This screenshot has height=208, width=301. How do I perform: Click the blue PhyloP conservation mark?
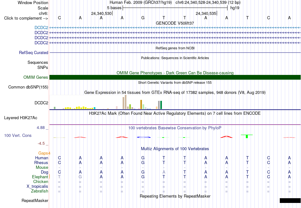pyautogui.click(x=144, y=137)
